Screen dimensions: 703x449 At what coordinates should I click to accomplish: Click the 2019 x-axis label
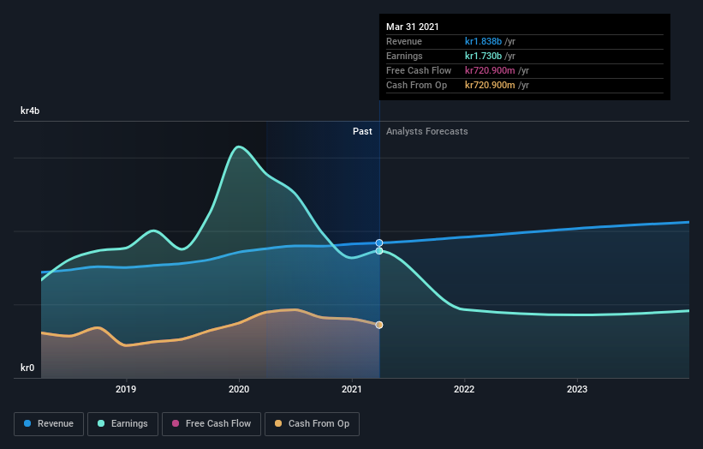126,389
